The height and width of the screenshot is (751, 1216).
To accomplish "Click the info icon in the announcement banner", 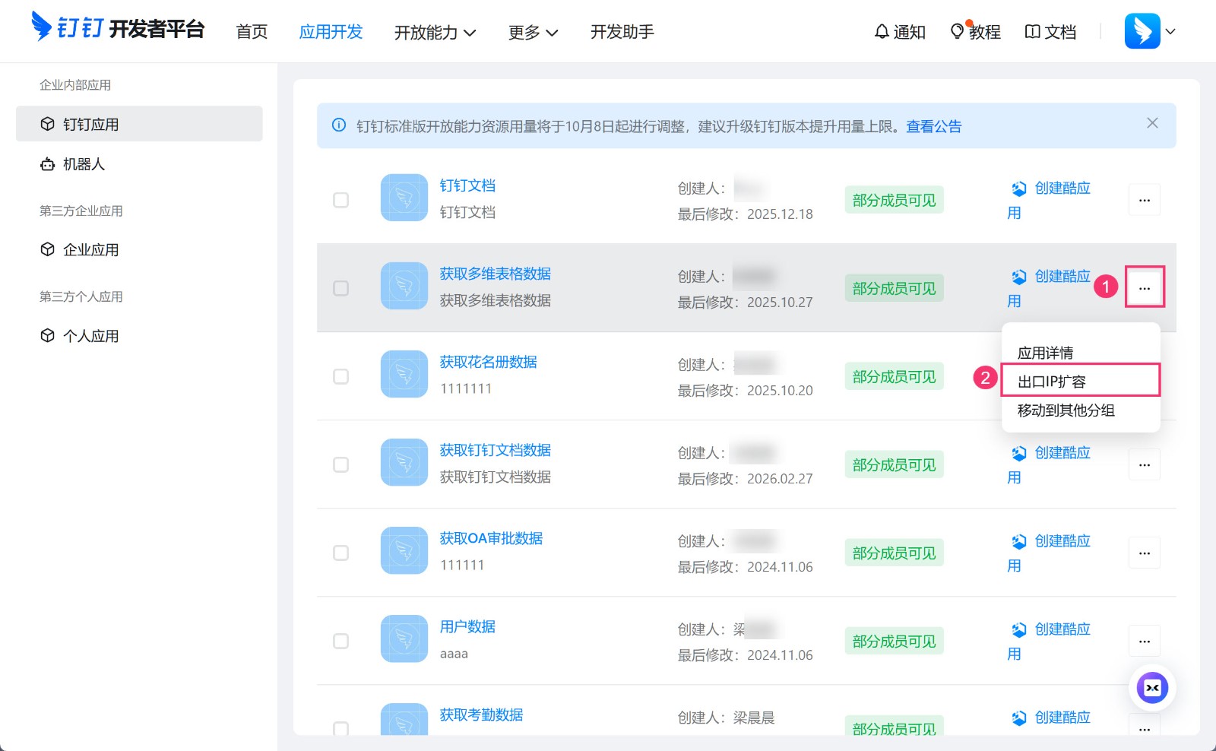I will pos(339,125).
